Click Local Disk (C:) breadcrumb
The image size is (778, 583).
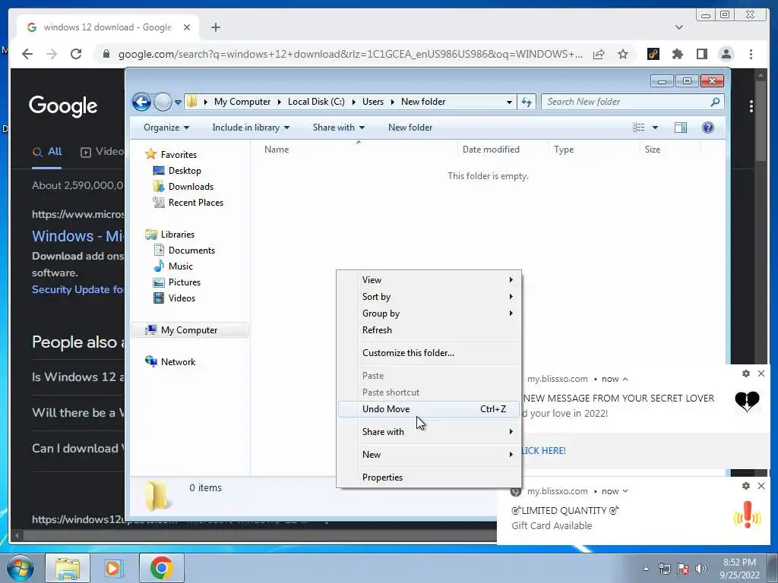[x=316, y=102]
